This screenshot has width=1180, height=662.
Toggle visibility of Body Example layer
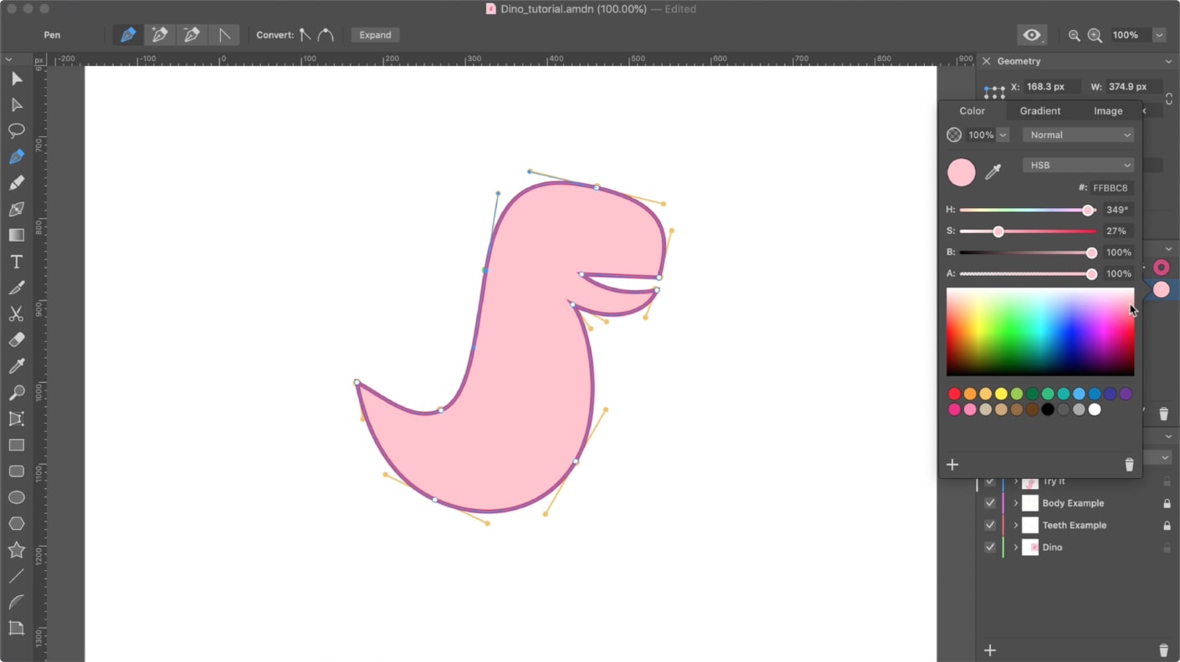990,503
